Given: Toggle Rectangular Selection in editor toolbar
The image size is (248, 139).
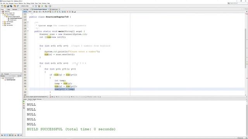Looking at the screenshot, I should coord(53,12).
